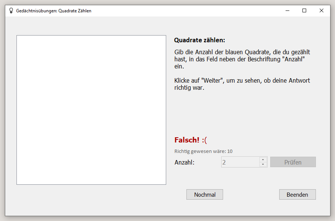Click the 'Richtig gewesen wäre: 10' hint
Image resolution: width=335 pixels, height=221 pixels.
coord(203,151)
